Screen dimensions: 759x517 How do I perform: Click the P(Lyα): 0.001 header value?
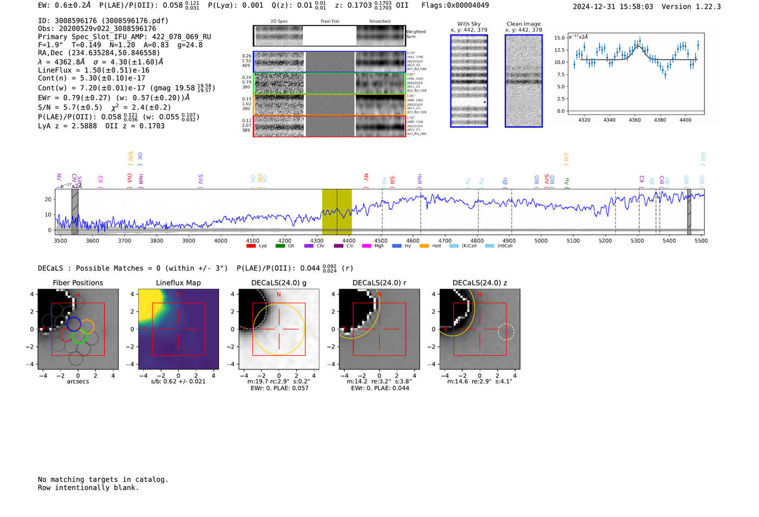(236, 5)
